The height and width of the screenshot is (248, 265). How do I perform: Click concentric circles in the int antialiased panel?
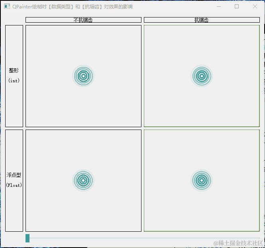point(202,76)
